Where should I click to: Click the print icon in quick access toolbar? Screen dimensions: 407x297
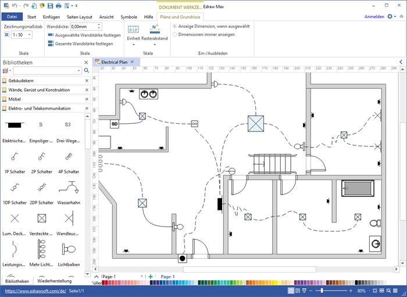[x=59, y=5]
